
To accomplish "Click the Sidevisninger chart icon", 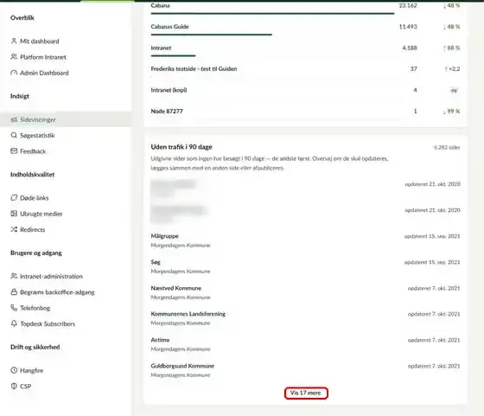I will 14,119.
